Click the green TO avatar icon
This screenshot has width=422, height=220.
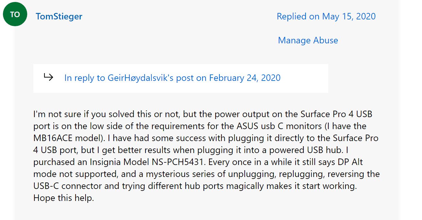(15, 14)
